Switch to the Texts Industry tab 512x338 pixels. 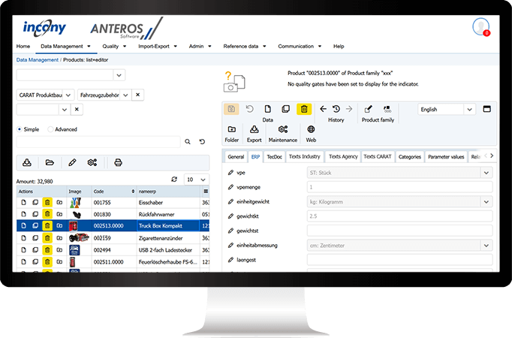pyautogui.click(x=305, y=157)
